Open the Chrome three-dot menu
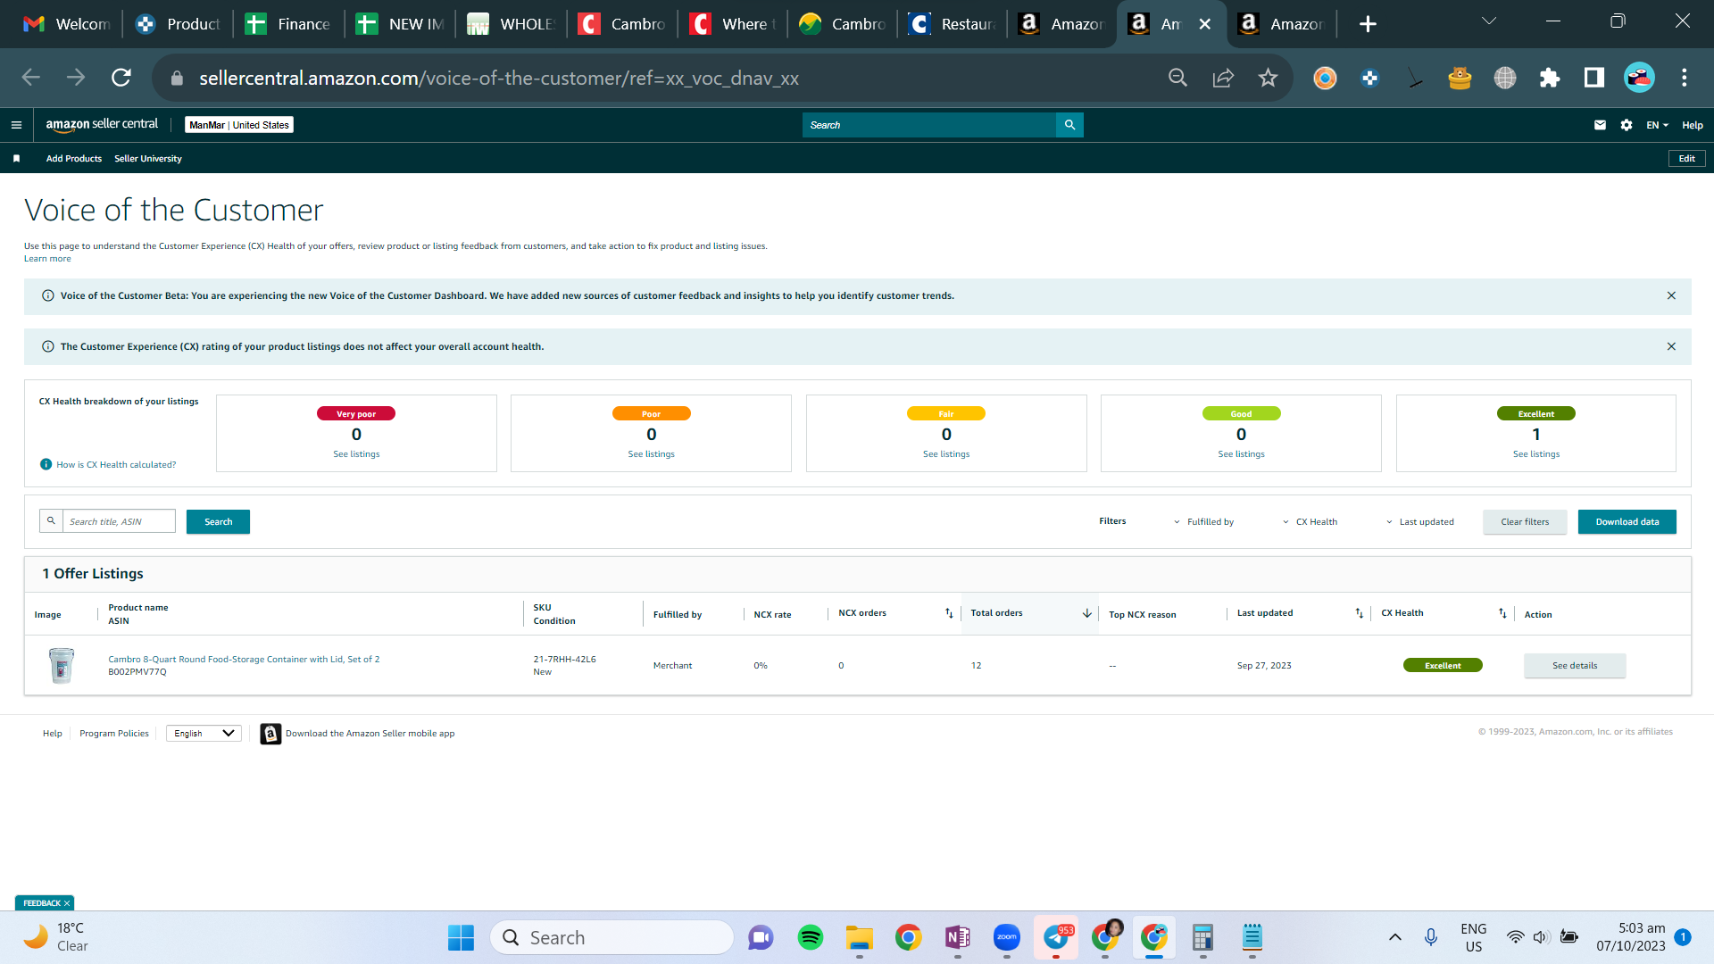The height and width of the screenshot is (964, 1714). 1685,78
